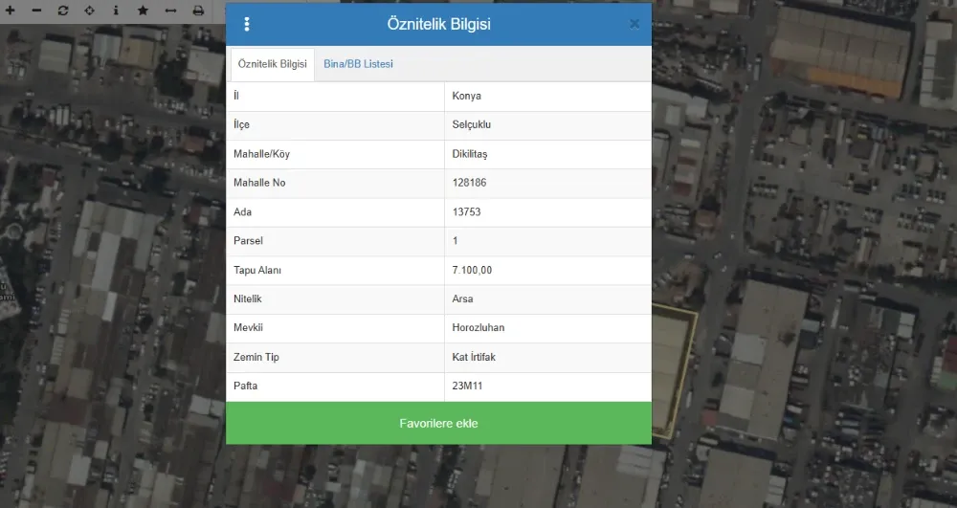Select the Öznitelik Bilgisi tab
957x508 pixels.
pos(273,64)
